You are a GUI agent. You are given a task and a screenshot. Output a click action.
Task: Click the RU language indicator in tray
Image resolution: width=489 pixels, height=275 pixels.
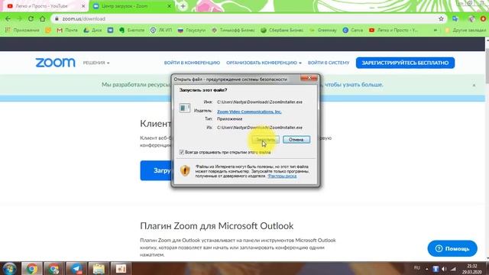click(x=417, y=268)
